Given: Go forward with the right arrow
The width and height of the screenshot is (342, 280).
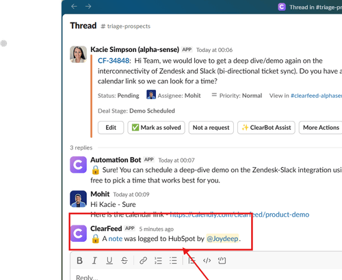Looking at the screenshot, I should (88, 6).
